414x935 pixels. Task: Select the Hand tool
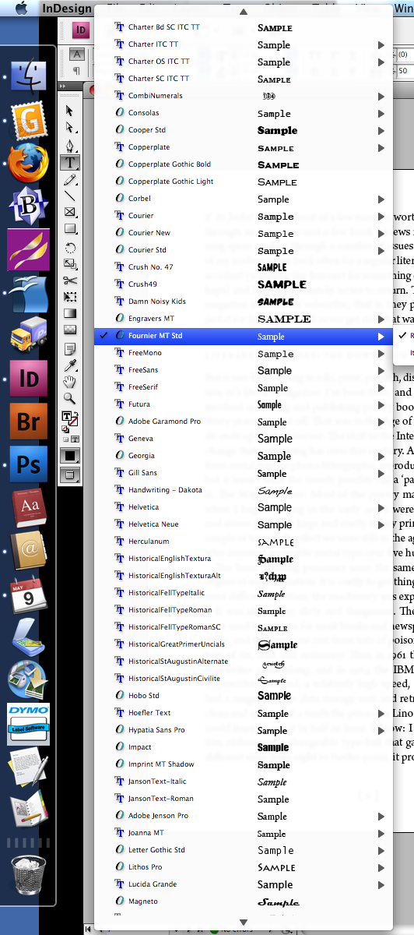[70, 382]
